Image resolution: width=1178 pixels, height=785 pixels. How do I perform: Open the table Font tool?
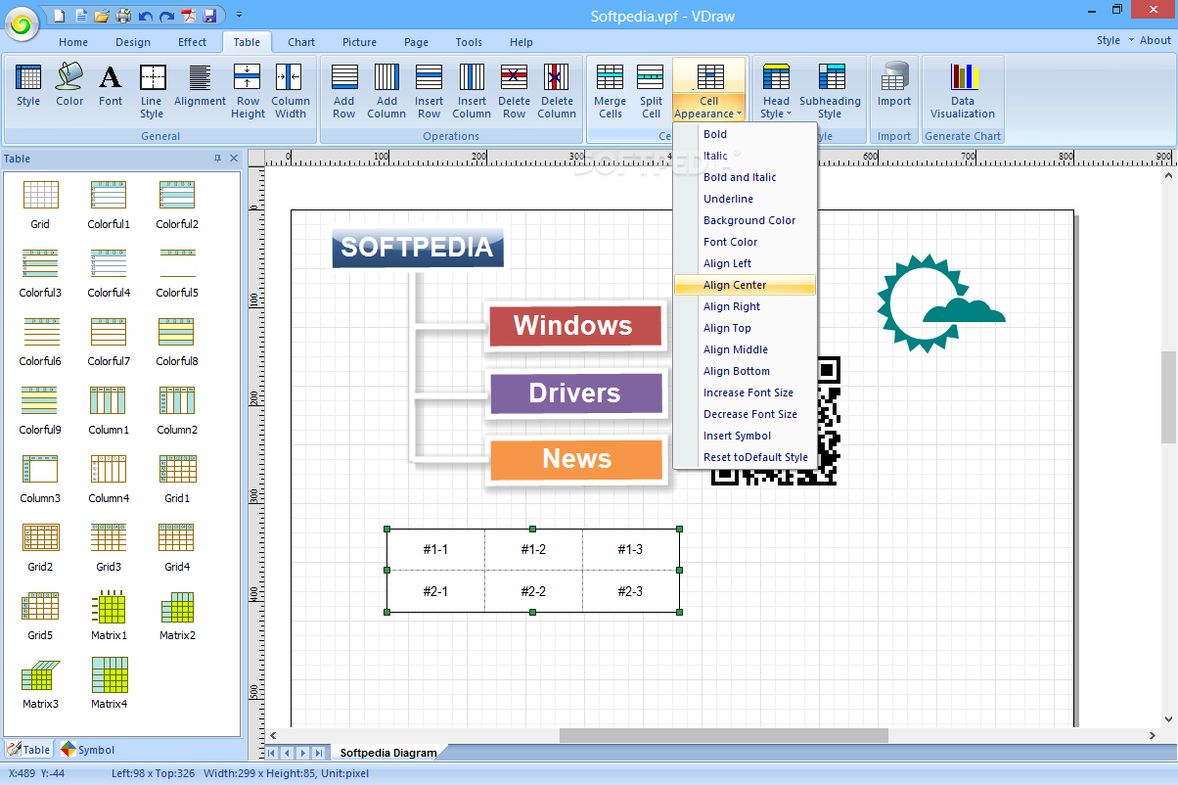tap(111, 86)
